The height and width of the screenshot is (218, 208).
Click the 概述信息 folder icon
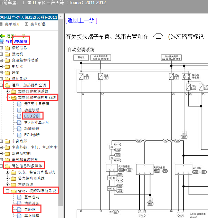click(7, 48)
